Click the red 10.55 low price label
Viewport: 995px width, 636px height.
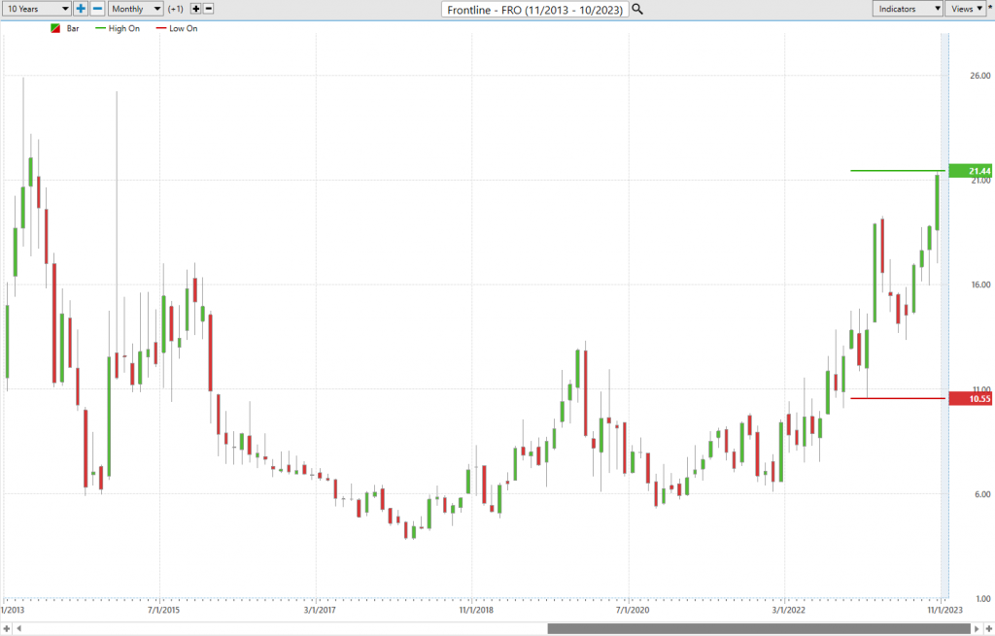[971, 398]
